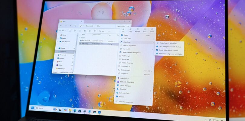245x121 pixels.
Task: Open the Sort dropdown in the toolbar
Action: pos(102,31)
